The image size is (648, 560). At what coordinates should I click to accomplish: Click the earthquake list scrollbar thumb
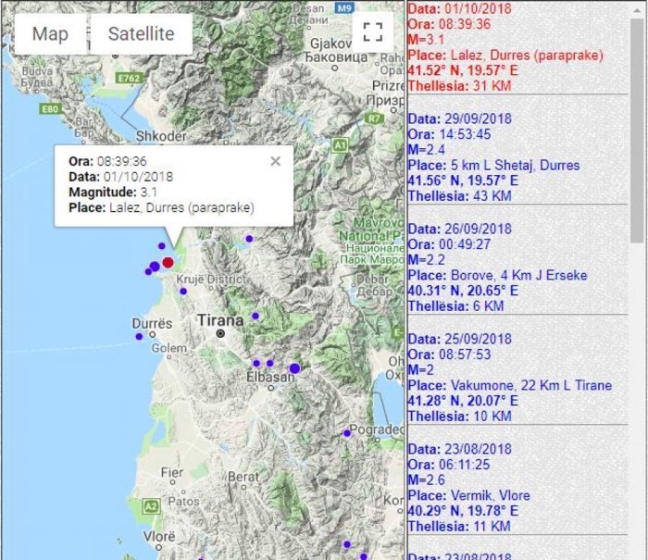[x=637, y=131]
